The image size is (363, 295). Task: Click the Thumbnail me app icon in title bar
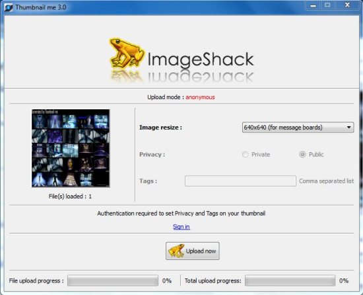9,8
